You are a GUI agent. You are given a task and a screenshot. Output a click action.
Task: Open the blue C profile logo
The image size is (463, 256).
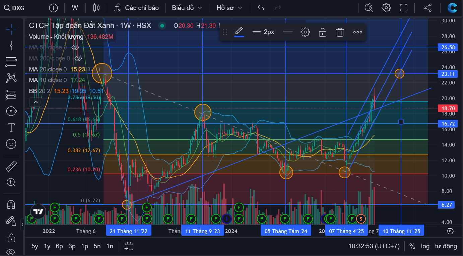coord(452,8)
